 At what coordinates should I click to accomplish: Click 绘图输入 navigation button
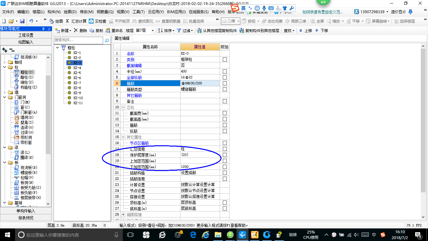(26, 42)
